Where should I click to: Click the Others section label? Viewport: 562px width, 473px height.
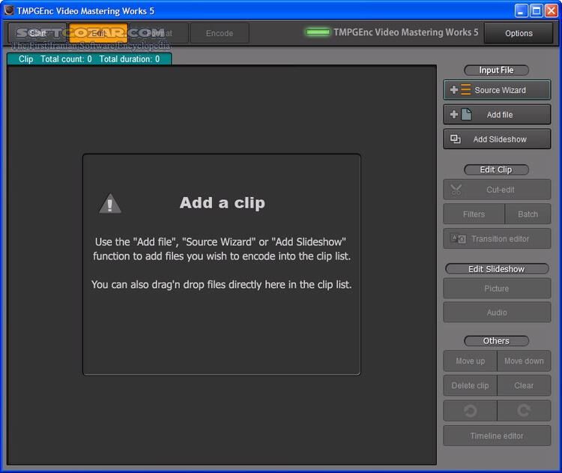[x=496, y=340]
